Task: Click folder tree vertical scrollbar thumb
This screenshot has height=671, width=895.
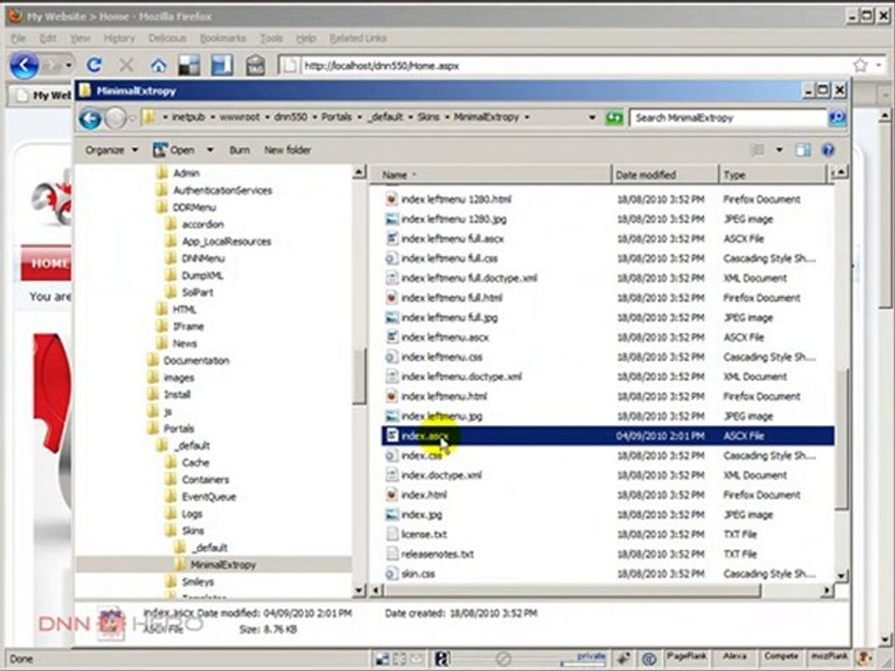Action: (358, 377)
